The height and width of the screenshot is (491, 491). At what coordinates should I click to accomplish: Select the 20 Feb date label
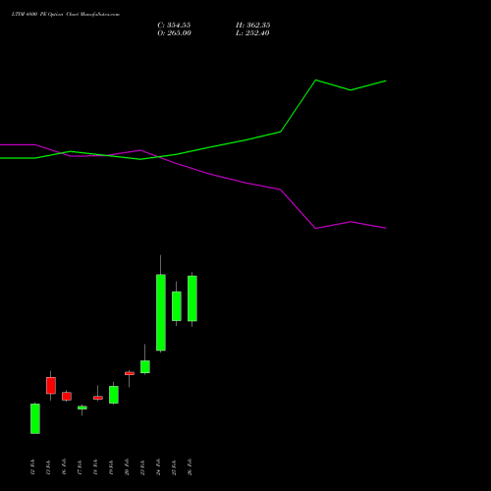coord(127,467)
